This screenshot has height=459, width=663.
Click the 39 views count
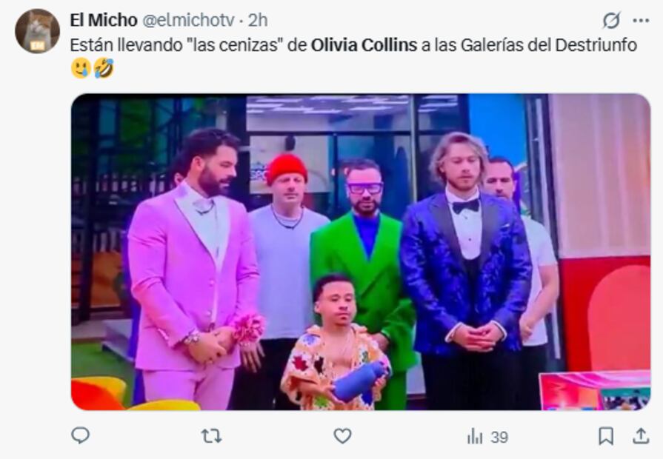[x=499, y=437]
